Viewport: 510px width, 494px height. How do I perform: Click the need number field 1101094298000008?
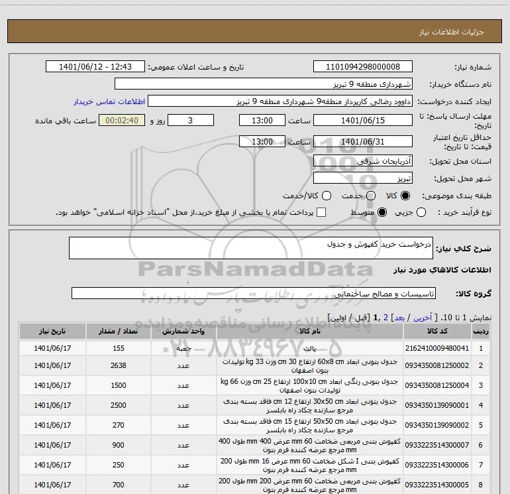point(363,67)
